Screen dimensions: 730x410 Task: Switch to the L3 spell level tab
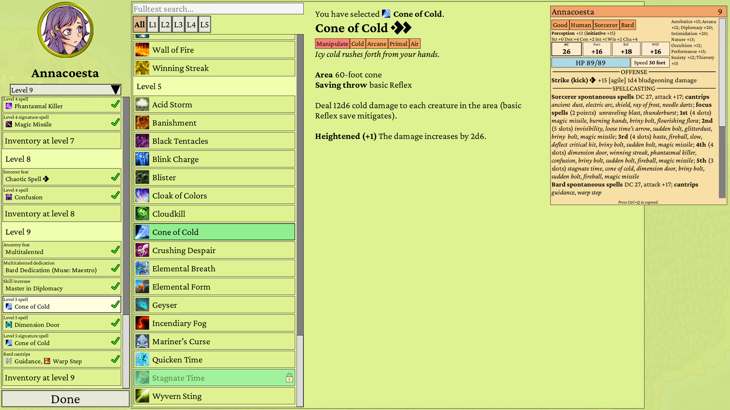[x=178, y=24]
